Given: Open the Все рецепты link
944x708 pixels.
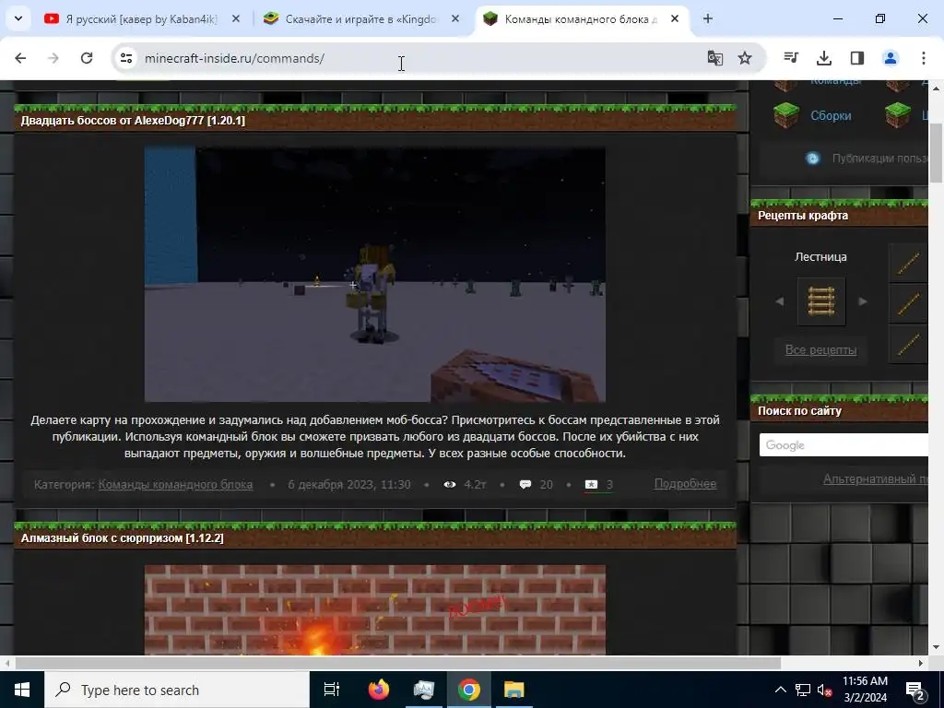Looking at the screenshot, I should 820,349.
